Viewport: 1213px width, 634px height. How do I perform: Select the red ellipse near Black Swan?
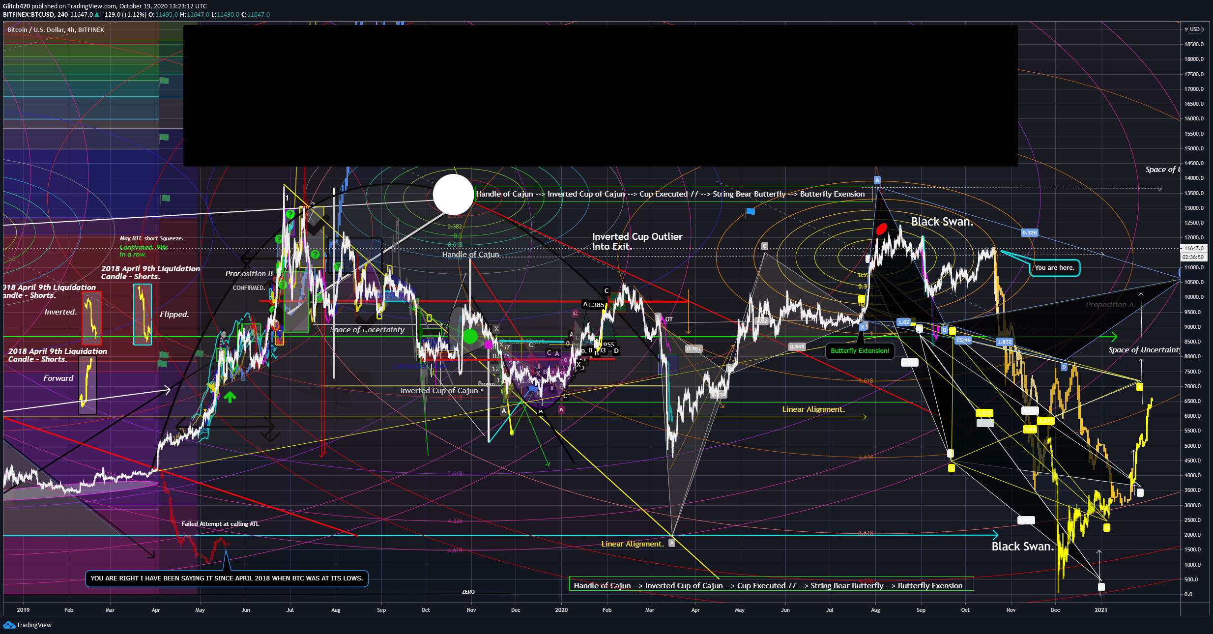(x=881, y=229)
